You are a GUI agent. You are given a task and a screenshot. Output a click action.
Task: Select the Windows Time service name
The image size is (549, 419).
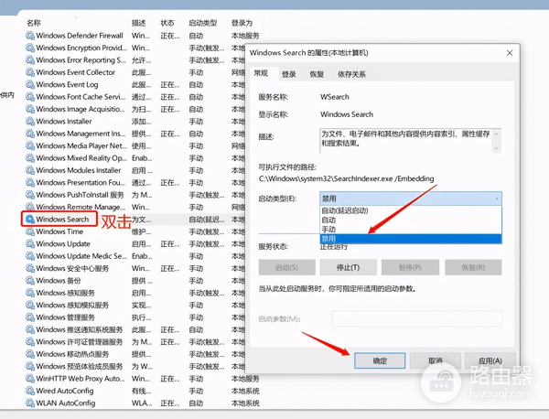59,231
